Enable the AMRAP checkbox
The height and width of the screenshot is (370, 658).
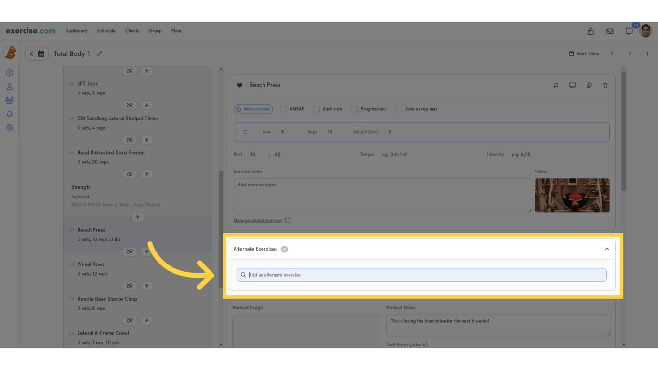tap(284, 109)
